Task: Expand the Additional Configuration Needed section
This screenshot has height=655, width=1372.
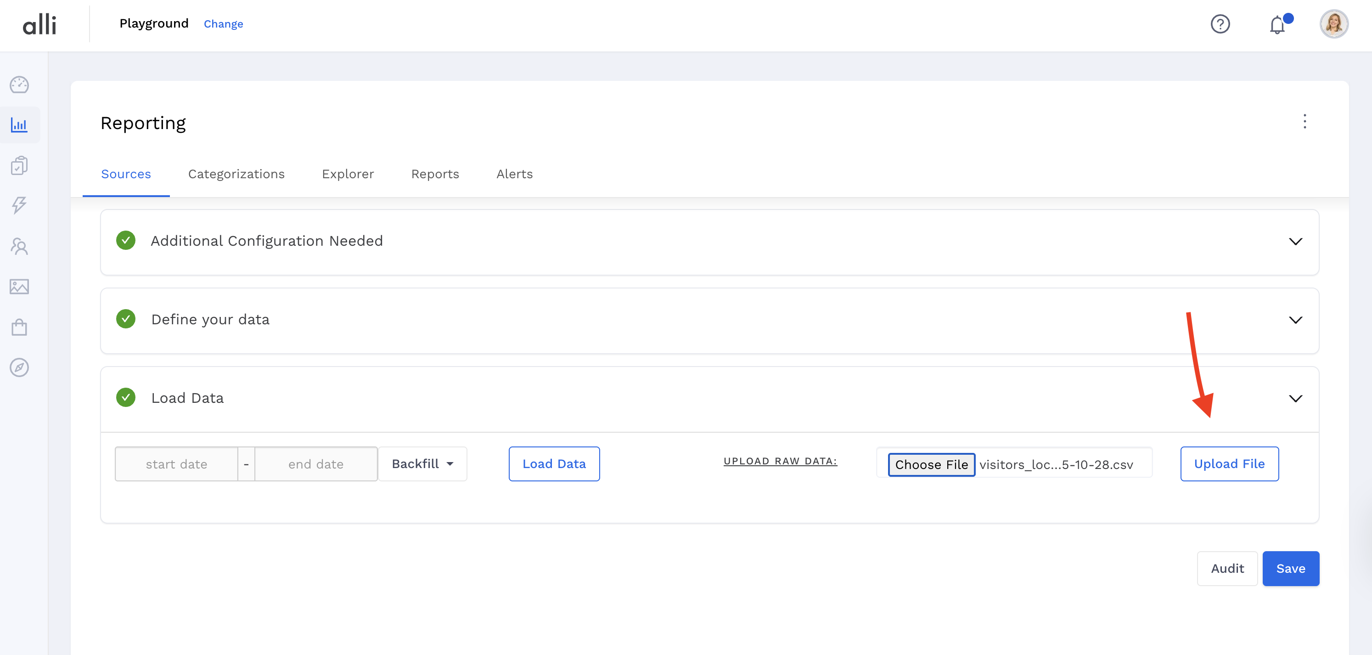Action: (1295, 242)
